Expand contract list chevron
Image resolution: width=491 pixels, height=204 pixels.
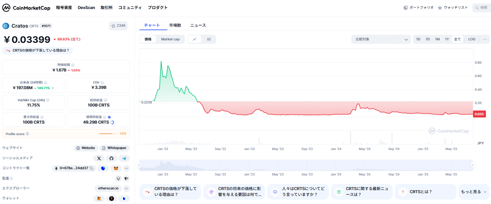tap(126, 168)
